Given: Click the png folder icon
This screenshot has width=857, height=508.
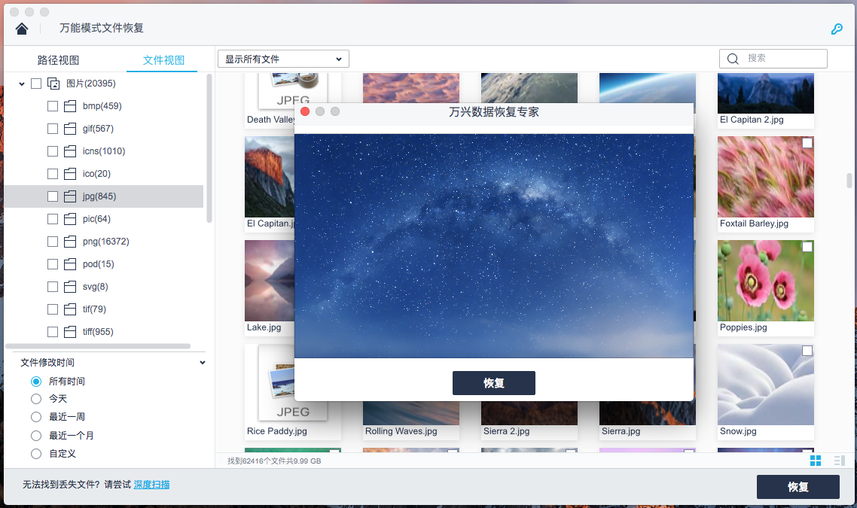Looking at the screenshot, I should (x=70, y=242).
